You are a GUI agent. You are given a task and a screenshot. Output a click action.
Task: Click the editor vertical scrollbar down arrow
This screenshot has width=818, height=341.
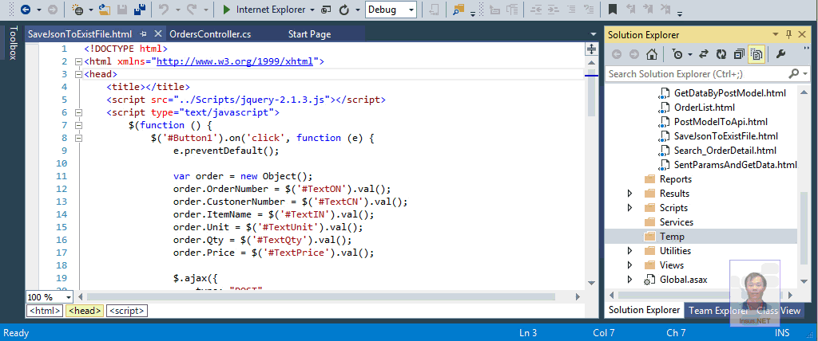pyautogui.click(x=592, y=282)
